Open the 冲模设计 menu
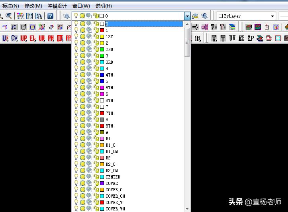The height and width of the screenshot is (212, 288). click(x=57, y=6)
